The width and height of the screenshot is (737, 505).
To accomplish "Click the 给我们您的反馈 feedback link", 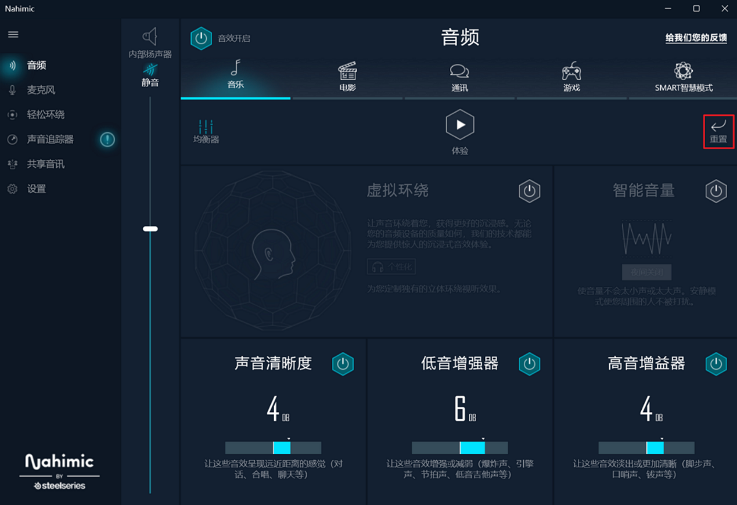I will pyautogui.click(x=696, y=38).
